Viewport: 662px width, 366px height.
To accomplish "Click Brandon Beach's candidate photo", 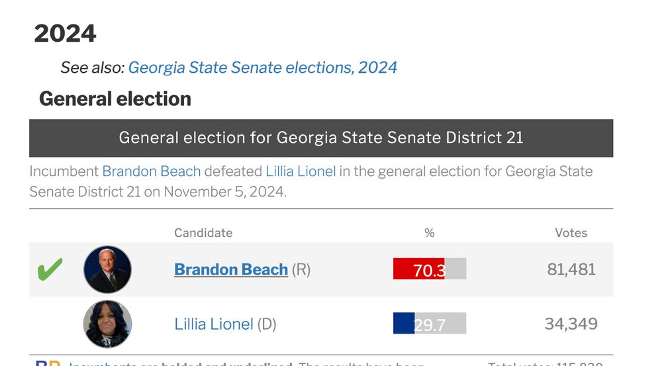I will [x=107, y=269].
